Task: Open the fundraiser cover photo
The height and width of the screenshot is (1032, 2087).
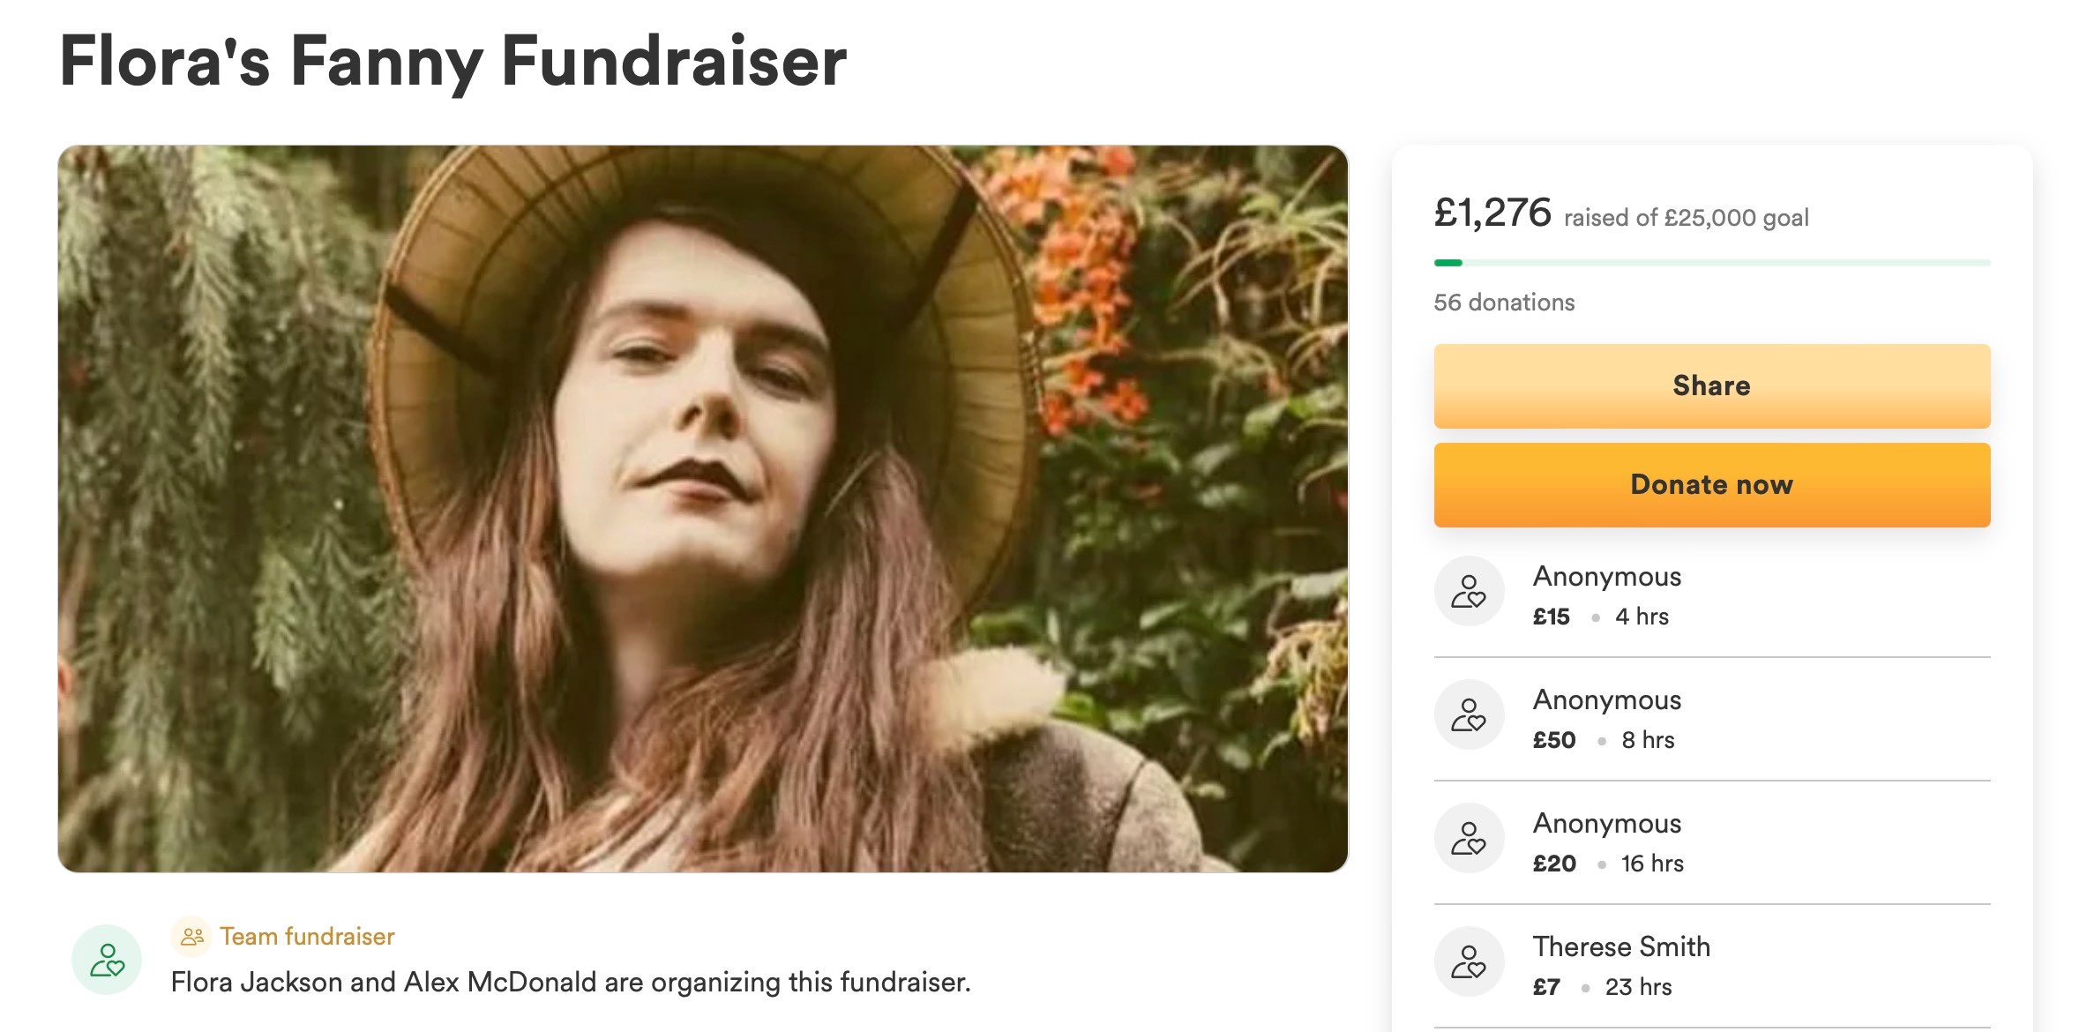Action: (702, 508)
